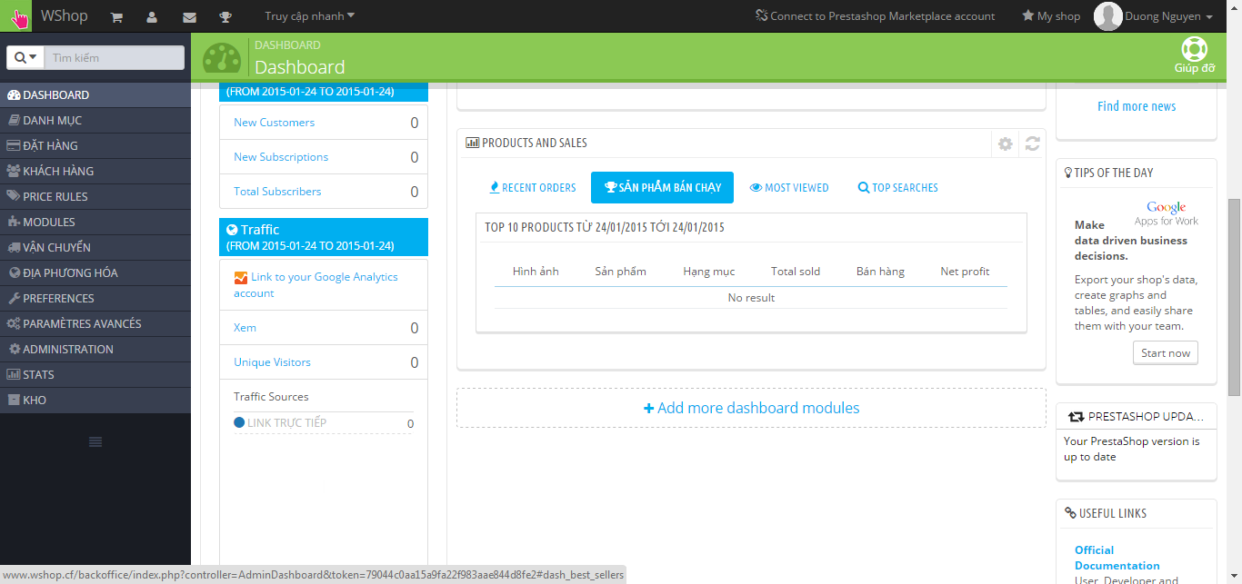Click the Products and Sales chart icon

click(x=472, y=144)
